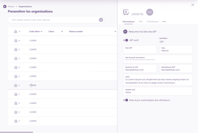
Task: Click the building icon in first table row
Action: coord(15,41)
